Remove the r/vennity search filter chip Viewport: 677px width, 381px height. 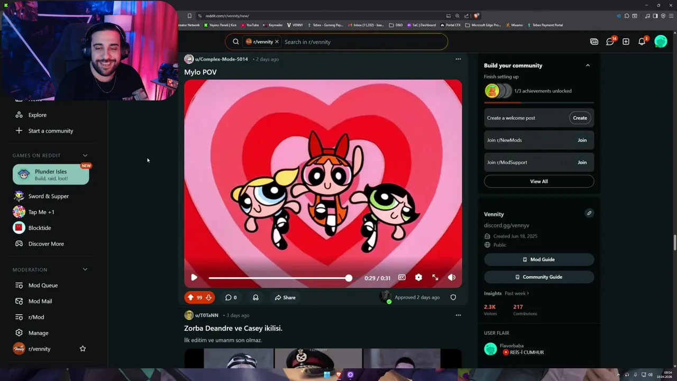point(277,42)
